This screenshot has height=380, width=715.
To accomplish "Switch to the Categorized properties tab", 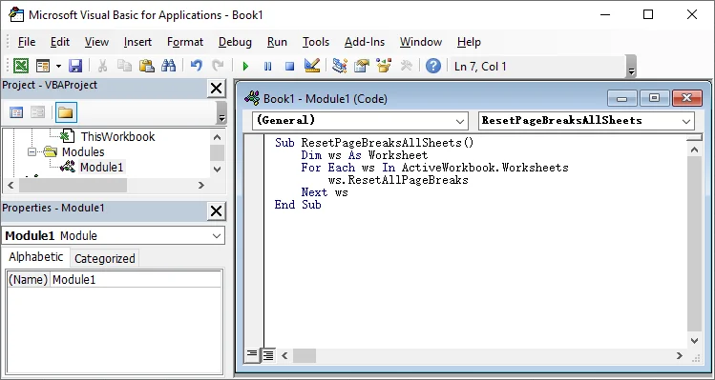I will (104, 258).
